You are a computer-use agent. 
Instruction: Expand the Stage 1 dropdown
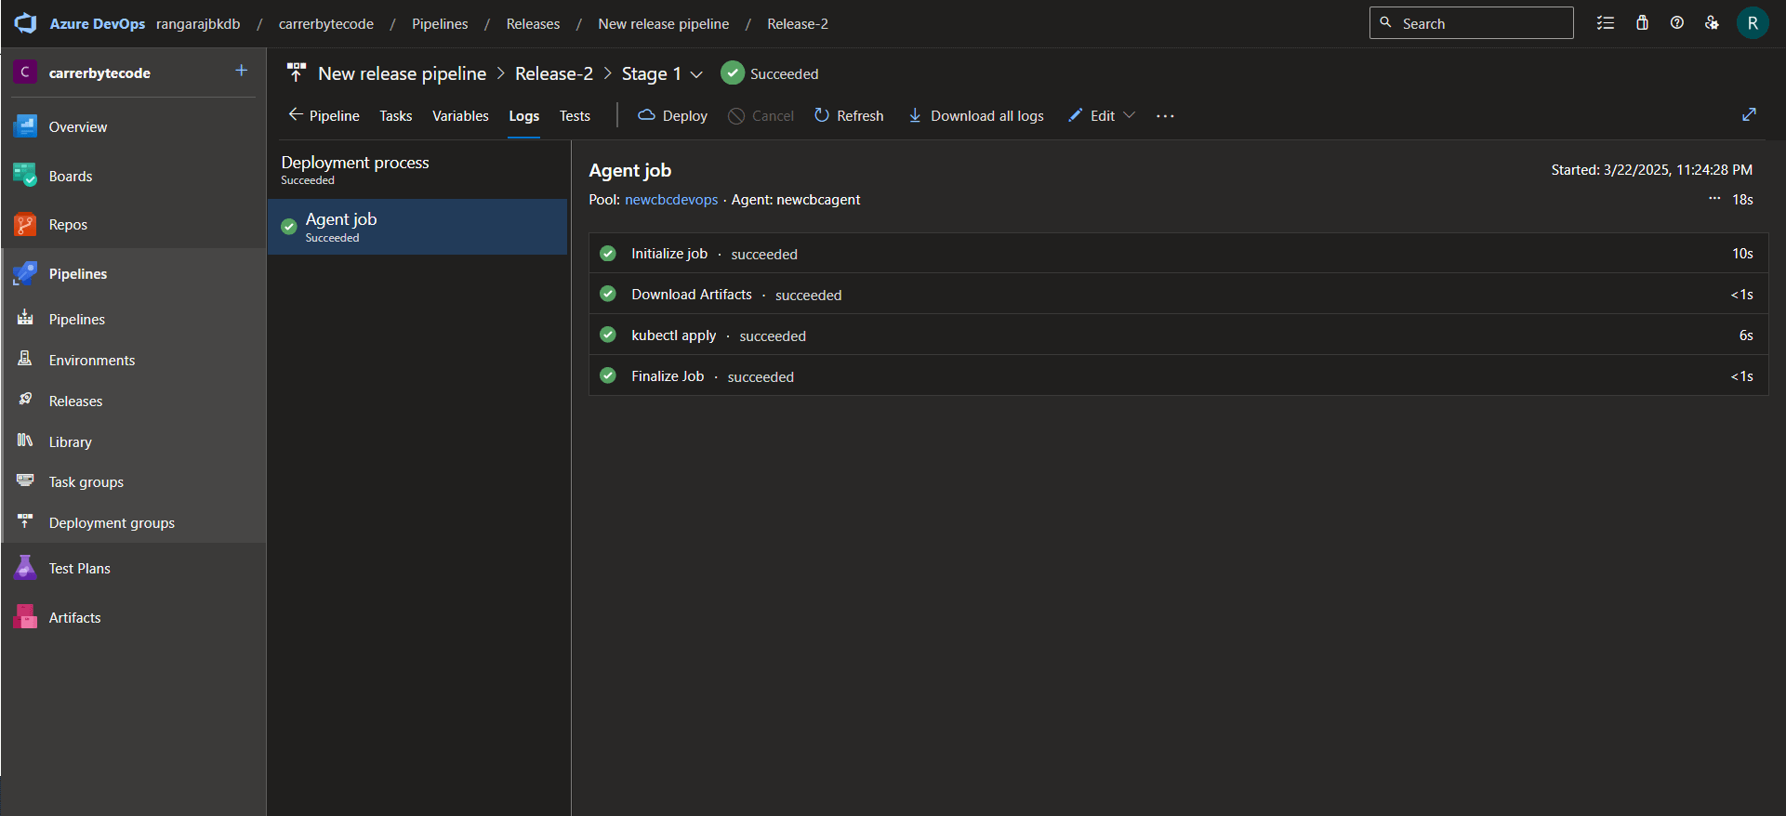coord(696,74)
